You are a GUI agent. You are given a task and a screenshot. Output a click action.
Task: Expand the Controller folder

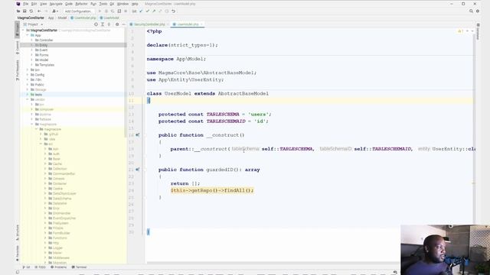point(32,40)
